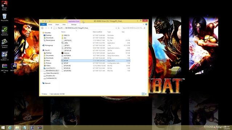This screenshot has height=130, width=232.
Task: Select the DISK1.ID file row
Action: (x=96, y=58)
